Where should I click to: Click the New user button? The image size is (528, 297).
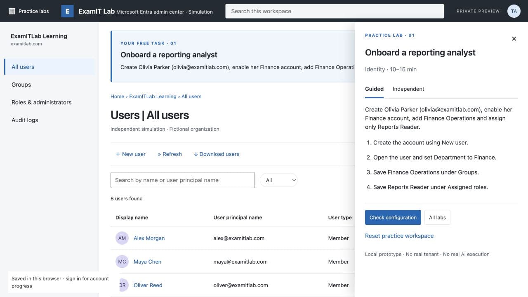(x=131, y=154)
